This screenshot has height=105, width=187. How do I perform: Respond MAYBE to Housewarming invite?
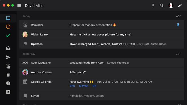click(84, 86)
